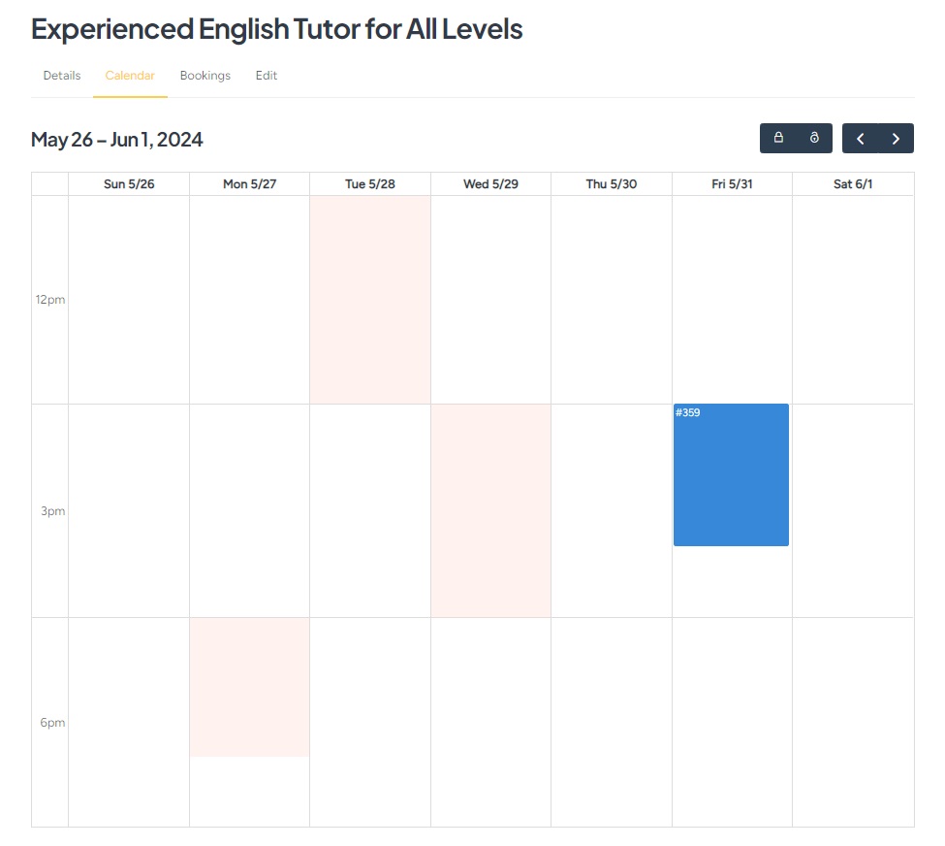
Task: Switch to the Details tab
Action: (x=61, y=75)
